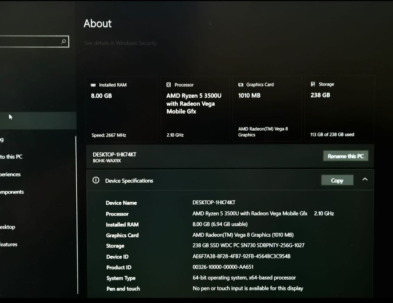Open sidebar item ending 'esktop'
The image size is (393, 303).
pyautogui.click(x=7, y=227)
